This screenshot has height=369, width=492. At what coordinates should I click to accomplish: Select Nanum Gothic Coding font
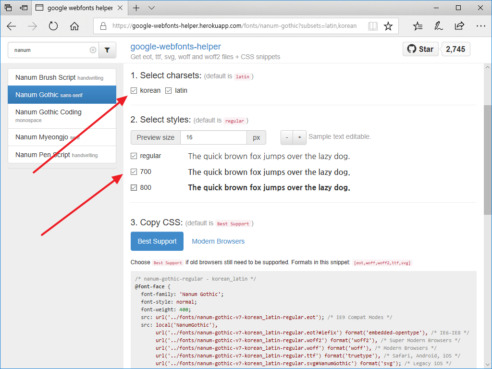62,116
